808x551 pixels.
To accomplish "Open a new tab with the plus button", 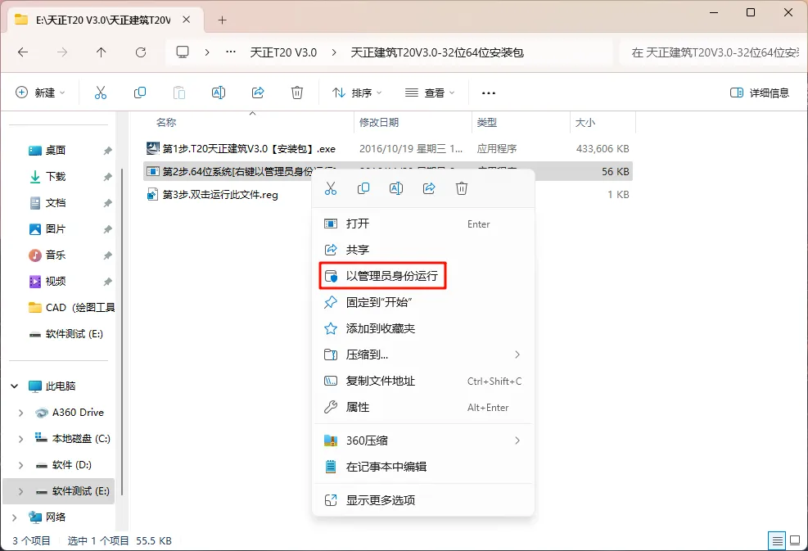I will click(x=222, y=20).
